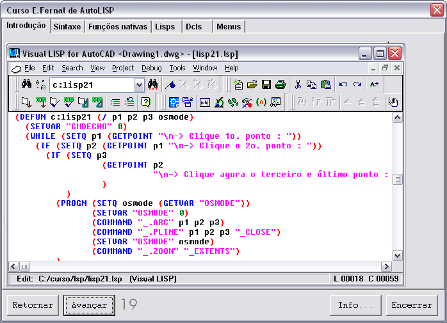Open Apropos with the (A) icon
Image resolution: width=447 pixels, height=323 pixels.
pos(261,102)
